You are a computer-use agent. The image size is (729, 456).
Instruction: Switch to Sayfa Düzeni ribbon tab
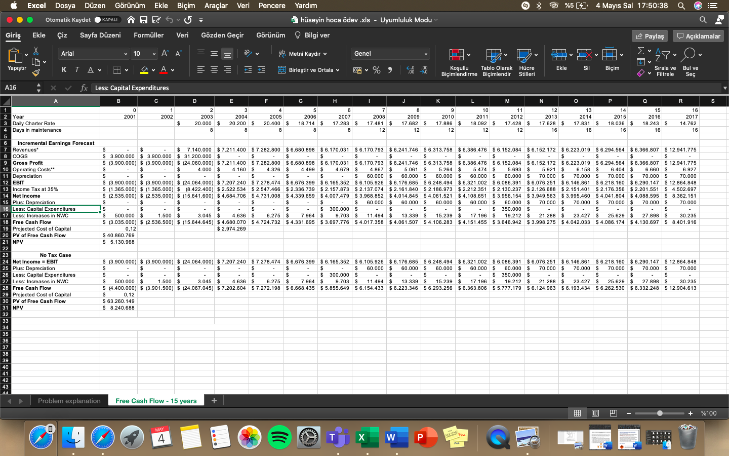pyautogui.click(x=100, y=35)
